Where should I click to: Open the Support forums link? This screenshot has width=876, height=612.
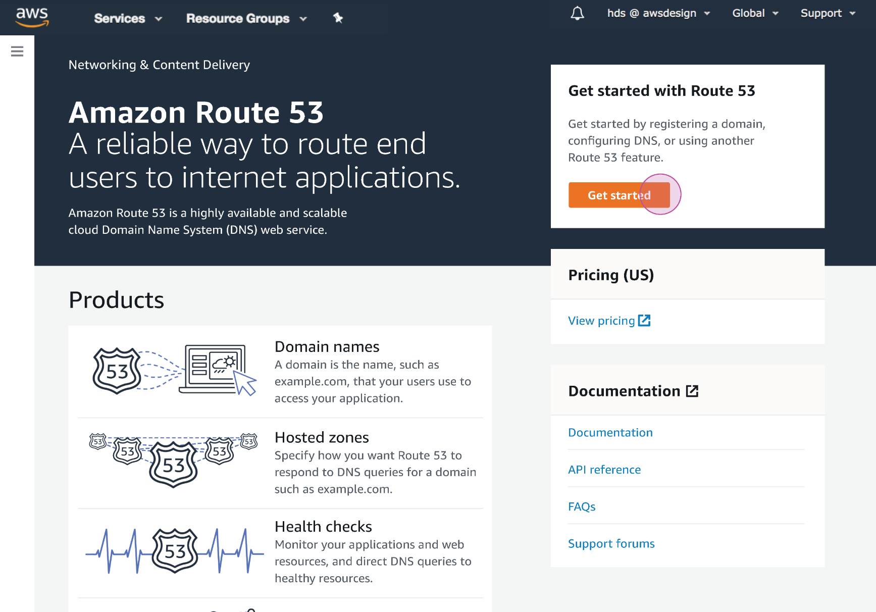[611, 544]
